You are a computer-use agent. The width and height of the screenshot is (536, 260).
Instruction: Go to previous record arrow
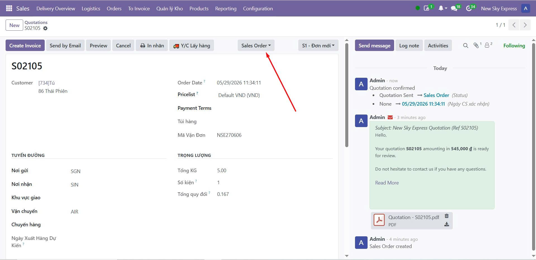pyautogui.click(x=514, y=25)
